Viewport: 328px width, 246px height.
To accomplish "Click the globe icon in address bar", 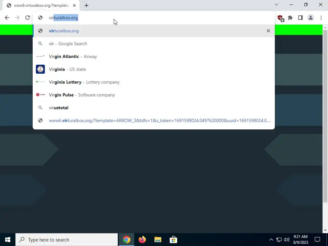I will [x=40, y=18].
